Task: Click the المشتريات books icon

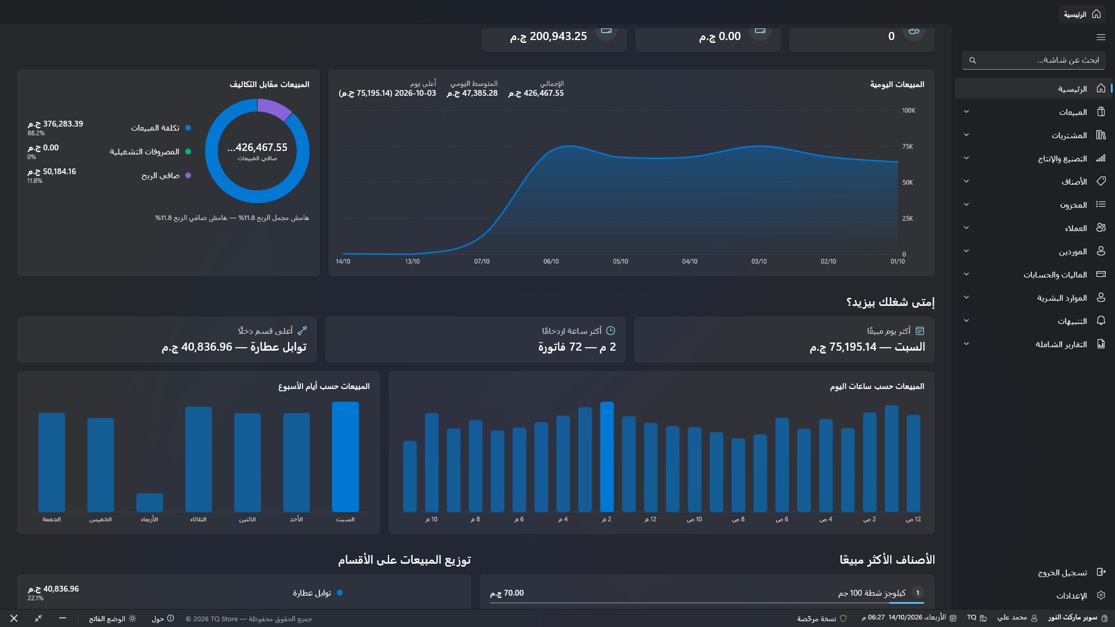Action: [x=1100, y=135]
